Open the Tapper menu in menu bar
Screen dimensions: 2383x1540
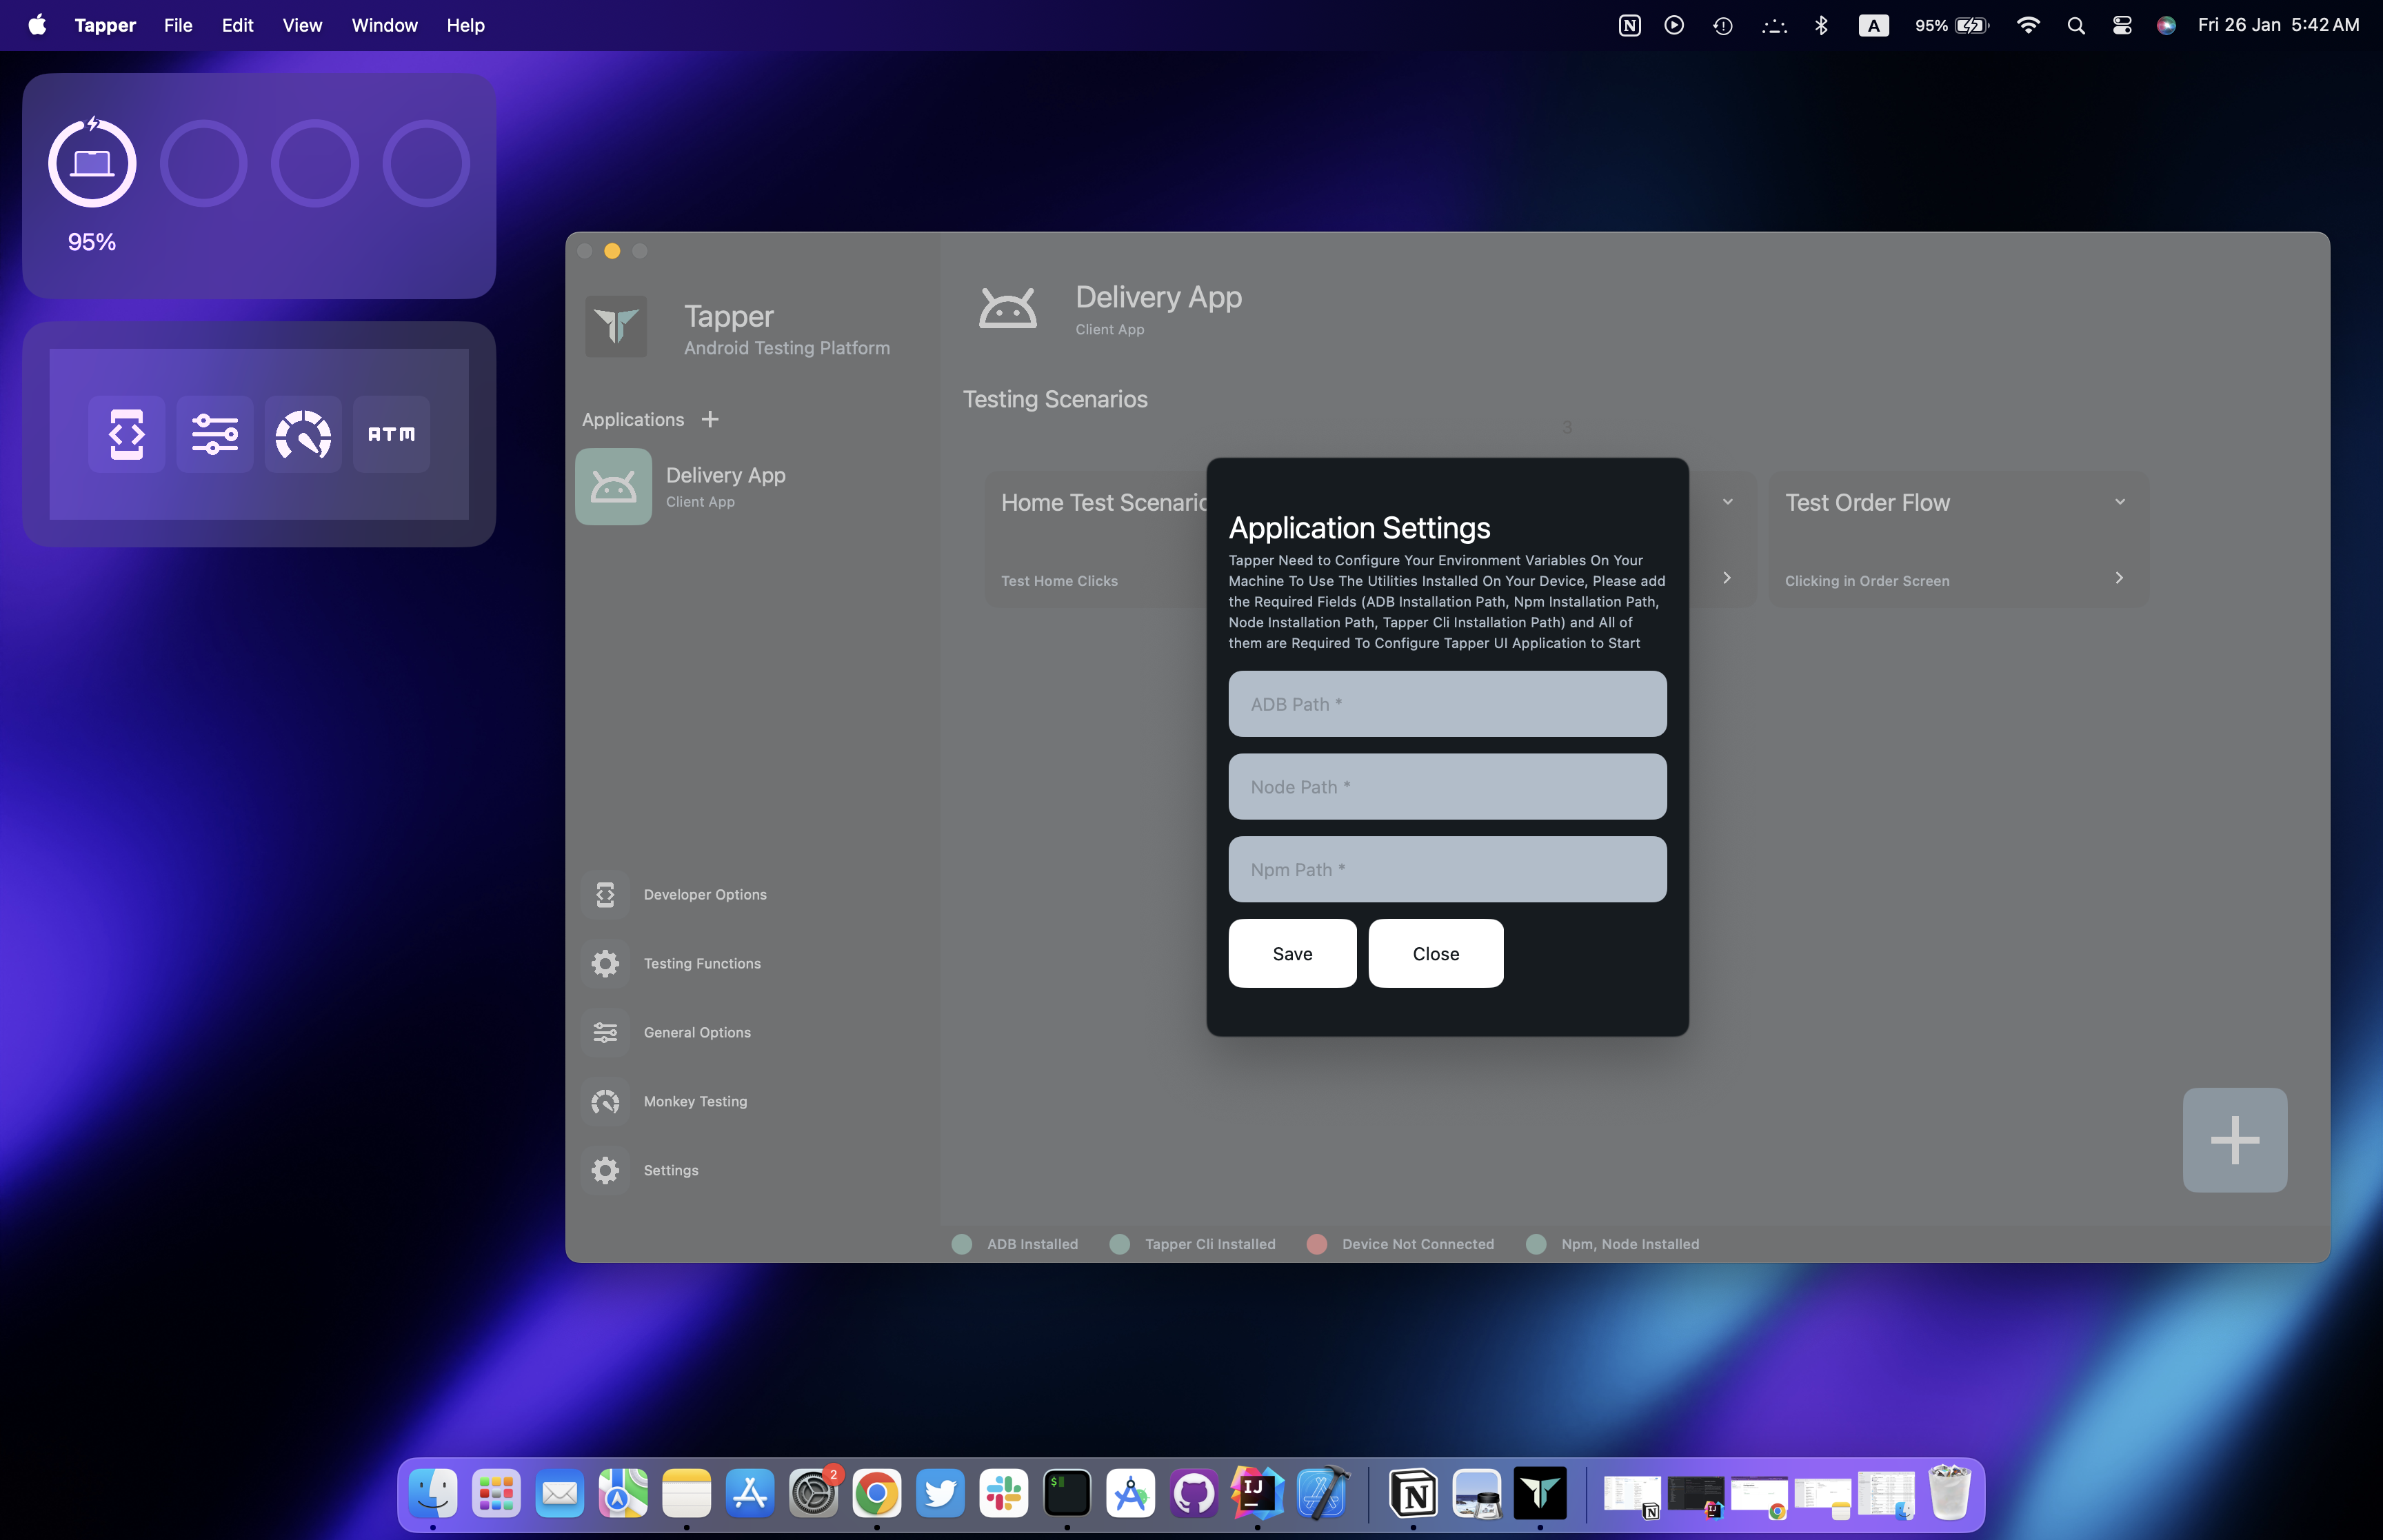point(105,25)
